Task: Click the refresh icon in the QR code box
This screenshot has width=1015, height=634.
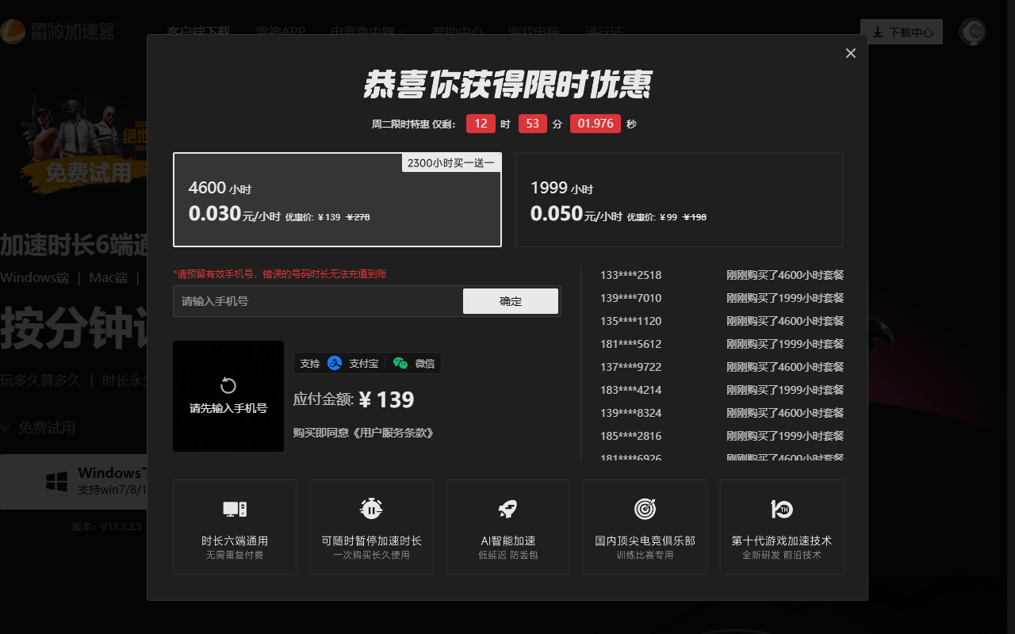Action: [228, 385]
